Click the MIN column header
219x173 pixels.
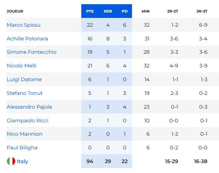(145, 11)
